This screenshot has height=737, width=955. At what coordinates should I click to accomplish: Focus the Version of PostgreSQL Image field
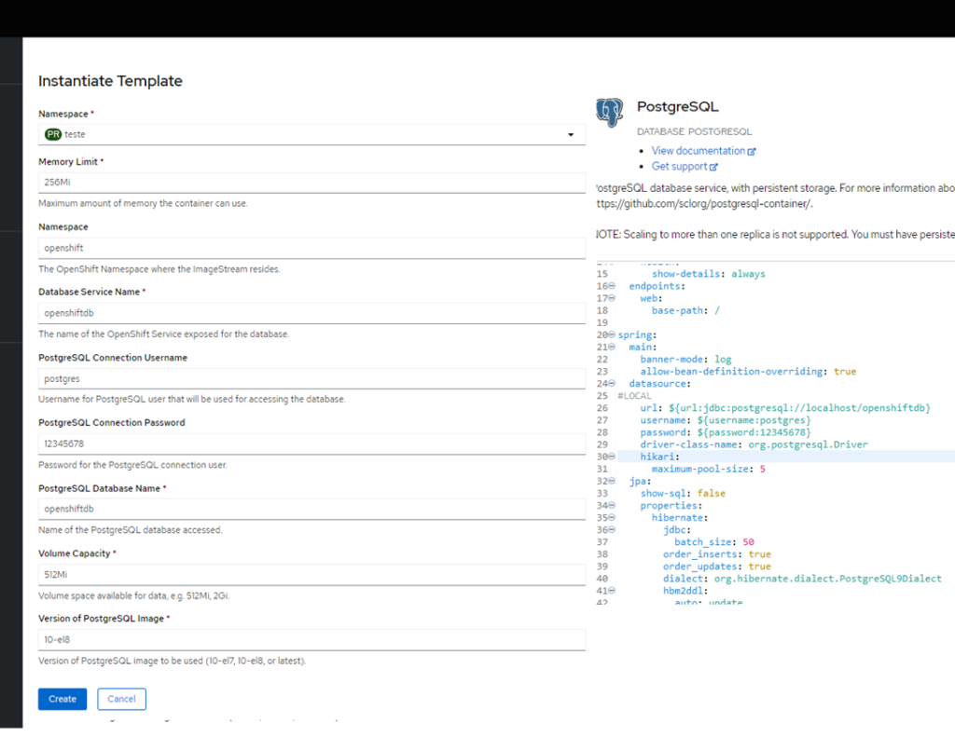tap(311, 639)
